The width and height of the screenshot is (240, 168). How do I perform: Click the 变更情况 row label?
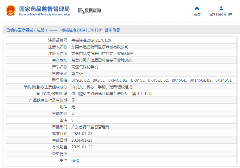(60, 154)
